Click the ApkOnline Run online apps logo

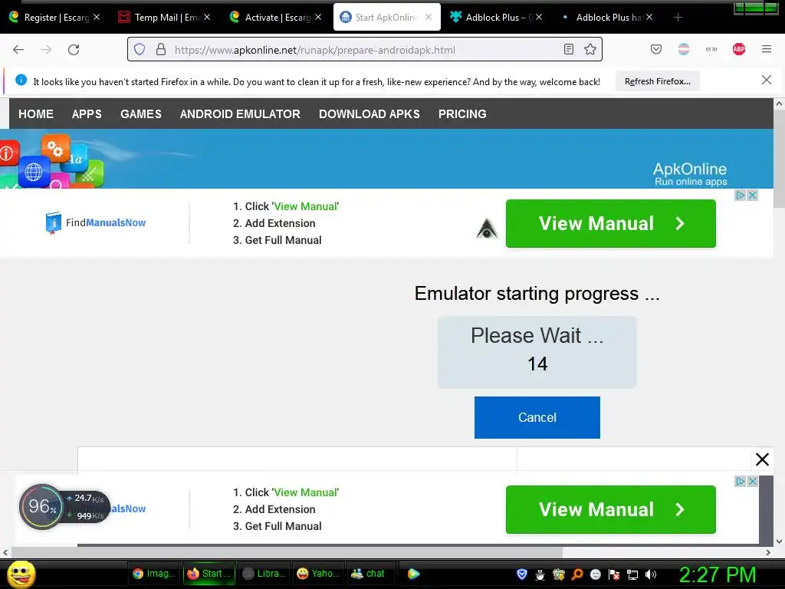690,174
